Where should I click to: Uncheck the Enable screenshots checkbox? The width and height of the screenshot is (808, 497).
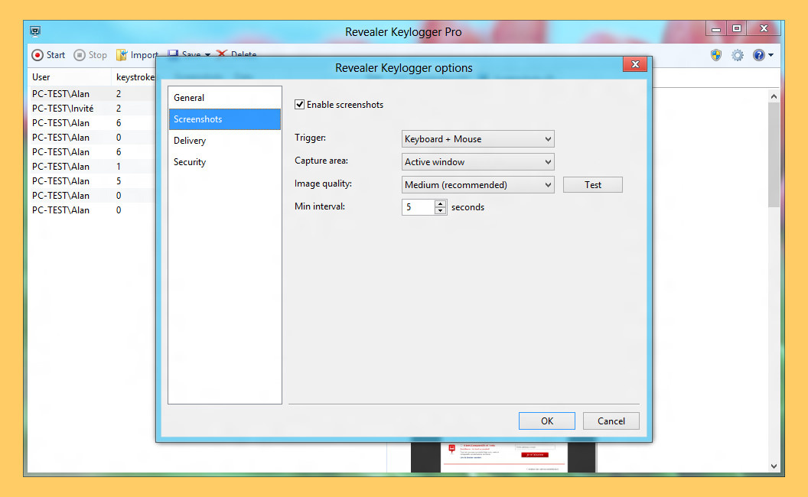300,105
